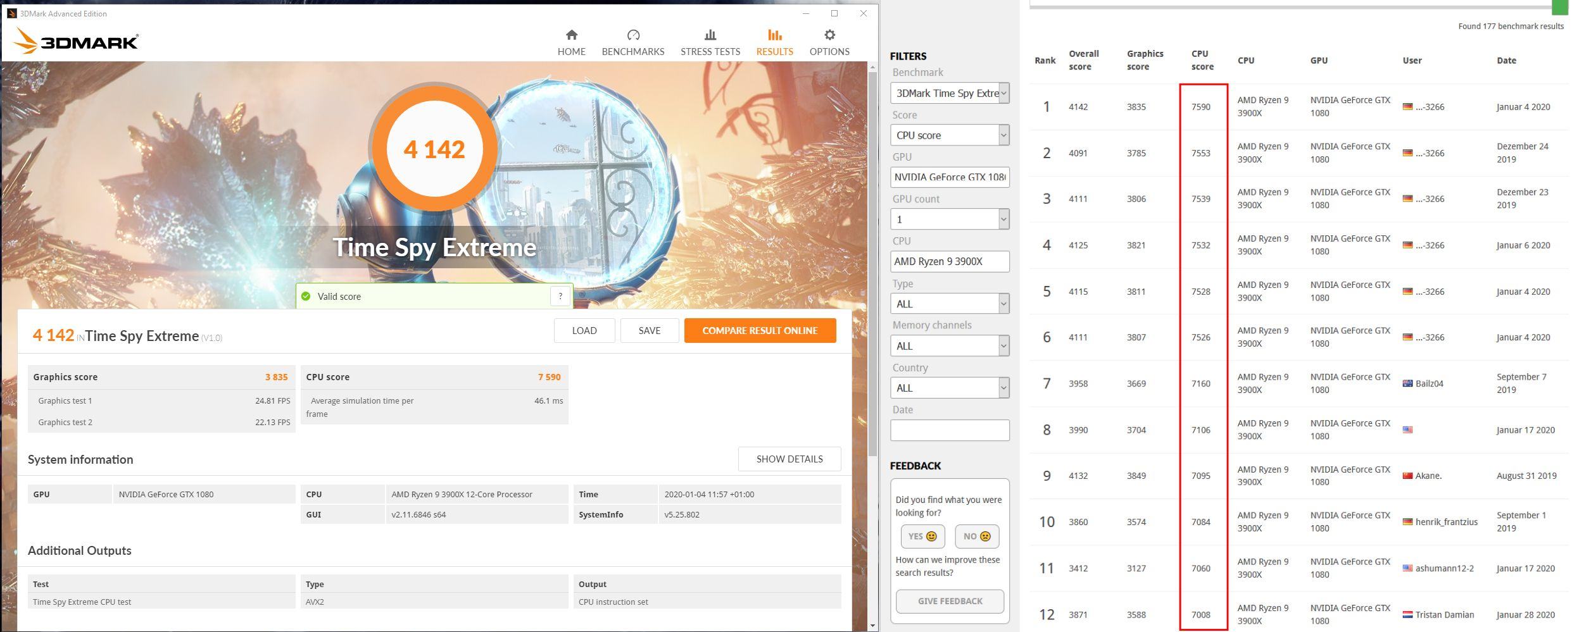The image size is (1579, 632).
Task: Open the OPTIONS tab
Action: [x=829, y=43]
